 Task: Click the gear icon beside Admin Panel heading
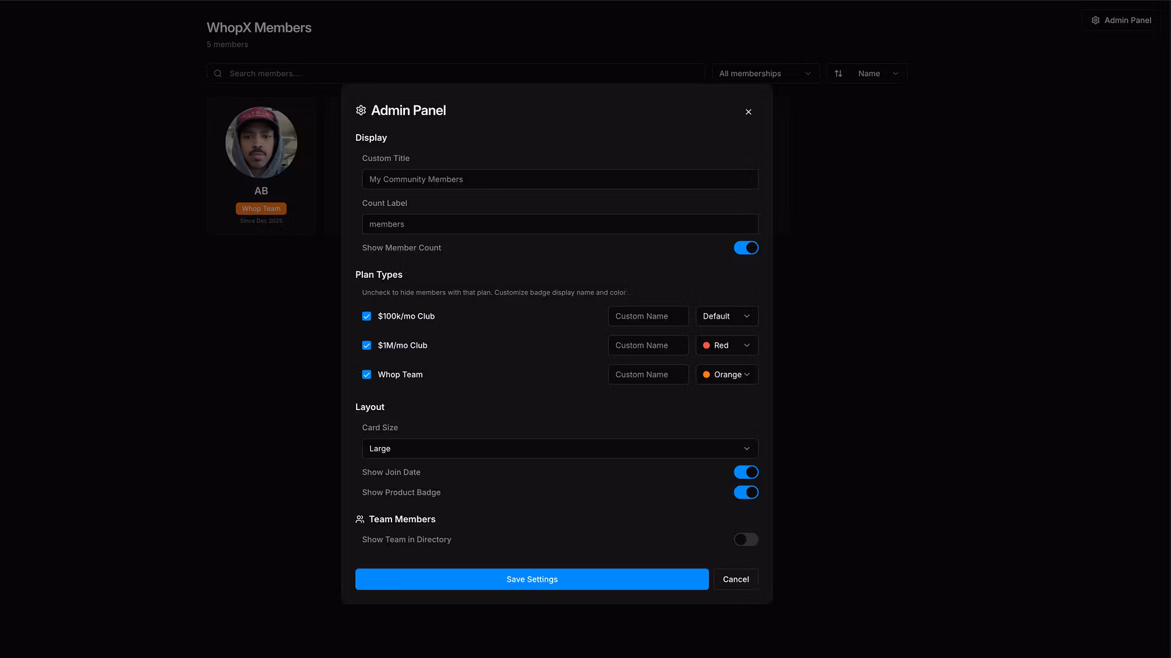point(360,110)
